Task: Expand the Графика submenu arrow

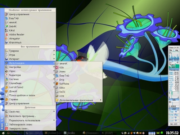Action: (x=54, y=51)
